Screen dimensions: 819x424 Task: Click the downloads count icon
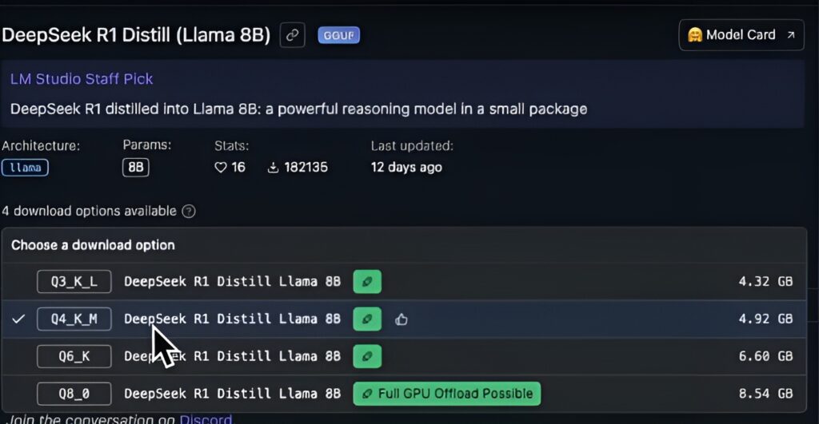tap(273, 168)
